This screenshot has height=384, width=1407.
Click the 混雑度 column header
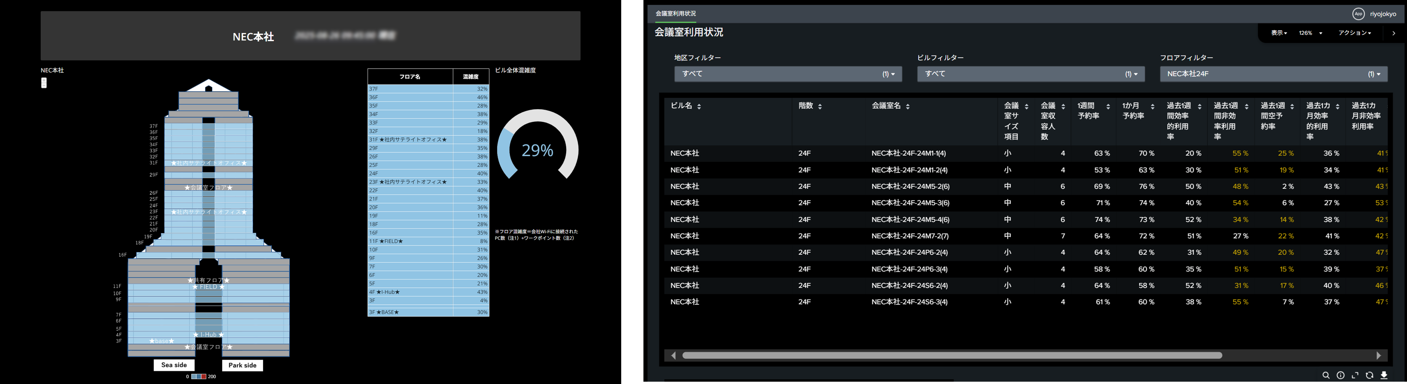tap(471, 77)
